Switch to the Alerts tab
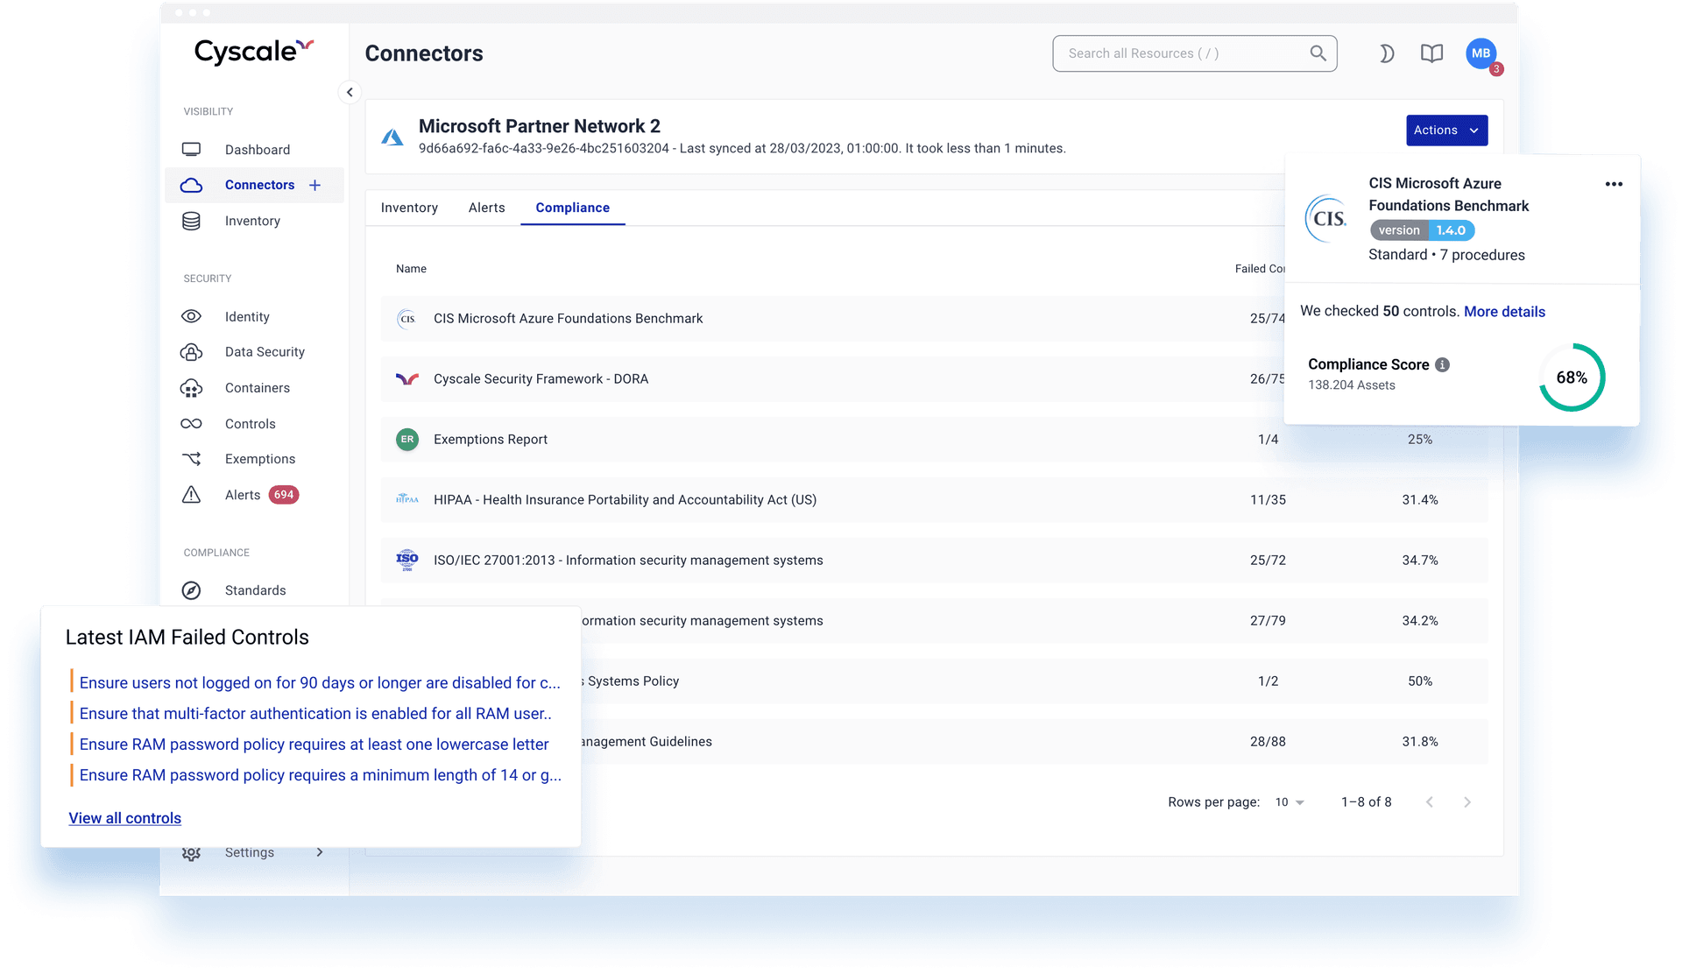The image size is (1682, 974). [x=486, y=208]
